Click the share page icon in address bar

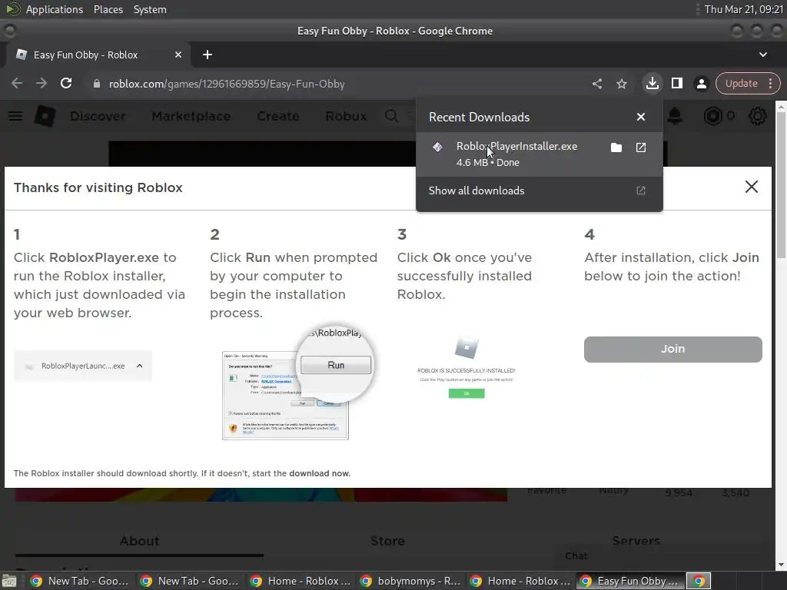point(596,84)
